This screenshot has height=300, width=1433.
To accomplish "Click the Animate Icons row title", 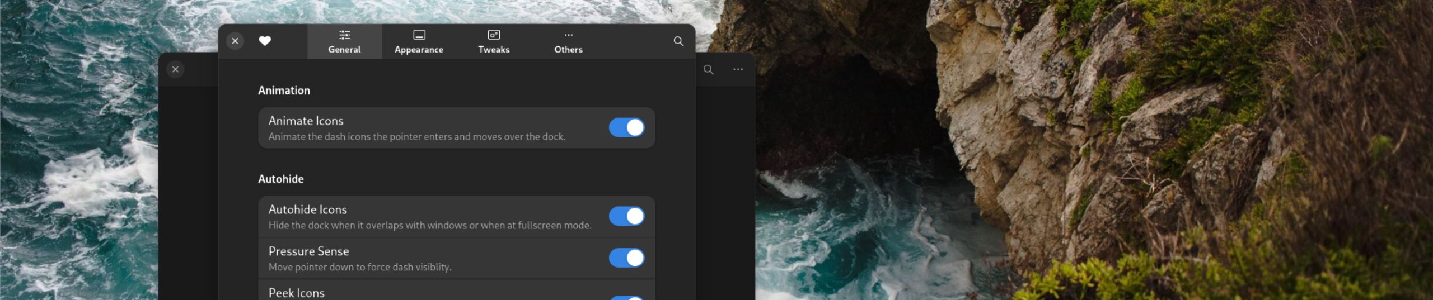I will point(306,121).
